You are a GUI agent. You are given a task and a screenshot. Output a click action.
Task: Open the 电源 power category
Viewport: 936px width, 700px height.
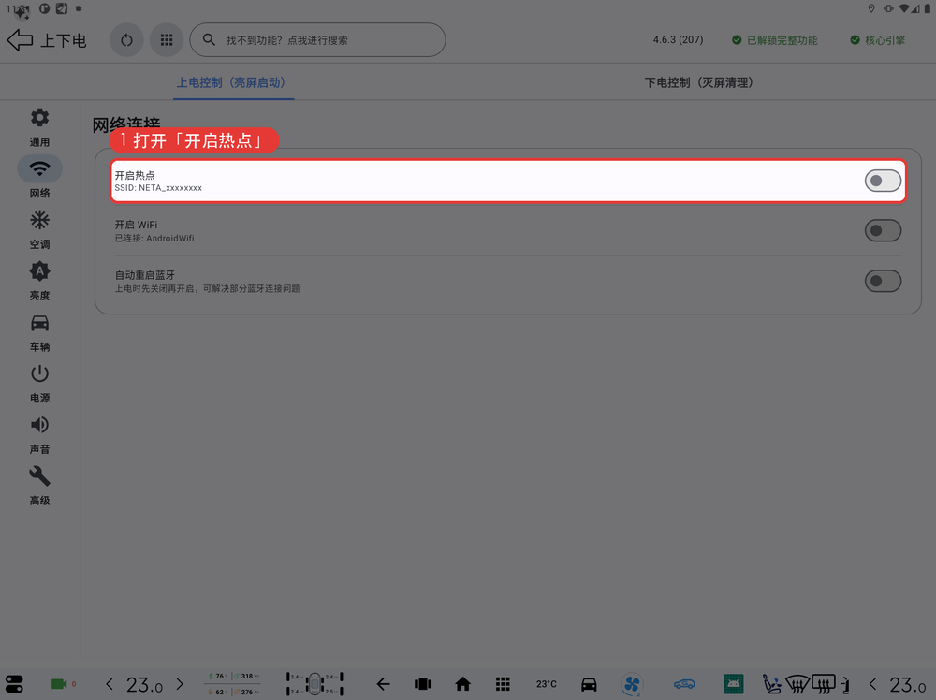point(40,383)
